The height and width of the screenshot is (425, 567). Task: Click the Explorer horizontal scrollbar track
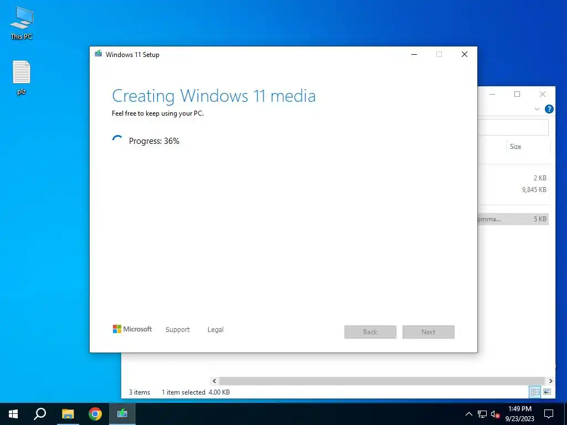pyautogui.click(x=382, y=381)
